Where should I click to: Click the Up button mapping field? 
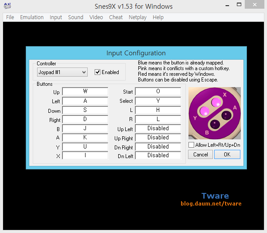point(85,91)
